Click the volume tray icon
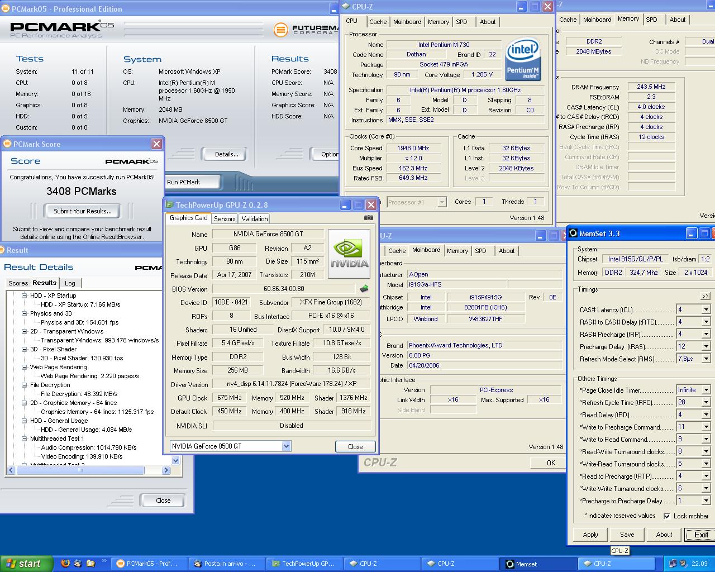 (684, 564)
